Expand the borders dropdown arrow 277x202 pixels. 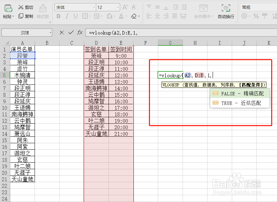(90, 16)
